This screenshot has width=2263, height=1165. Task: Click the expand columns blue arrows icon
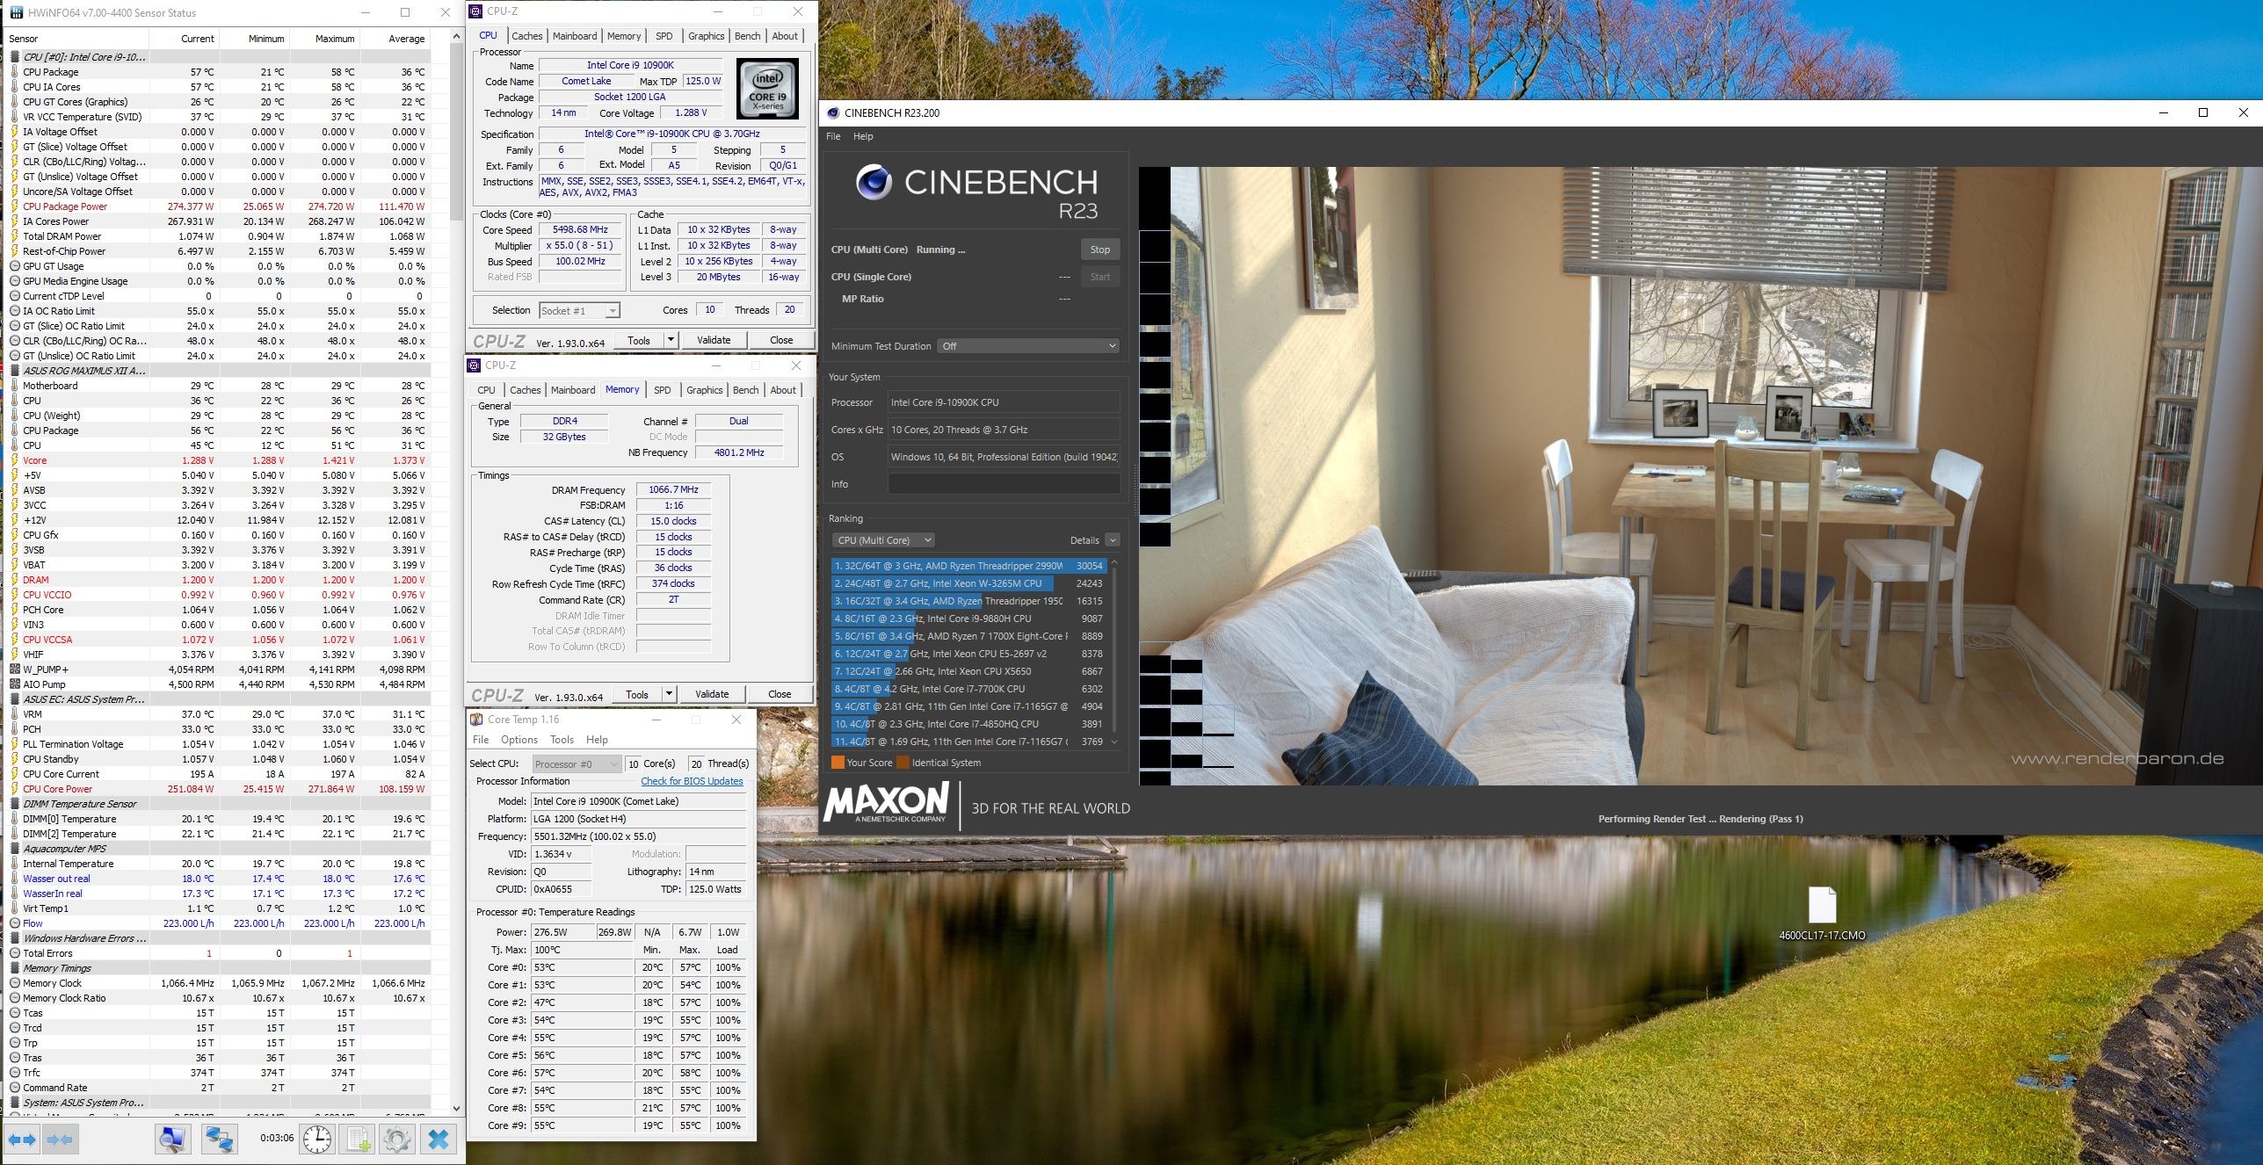pyautogui.click(x=22, y=1140)
